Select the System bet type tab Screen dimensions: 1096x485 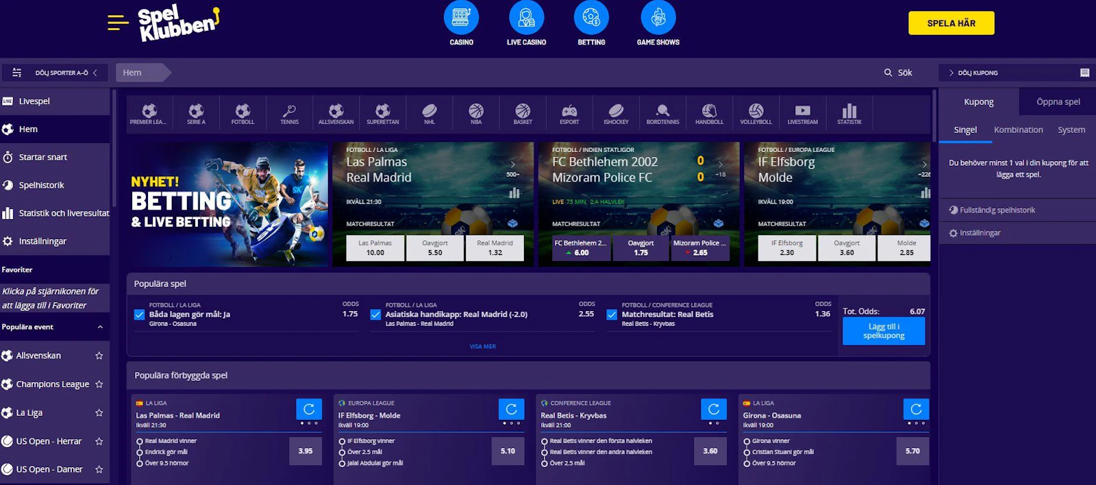coord(1071,129)
